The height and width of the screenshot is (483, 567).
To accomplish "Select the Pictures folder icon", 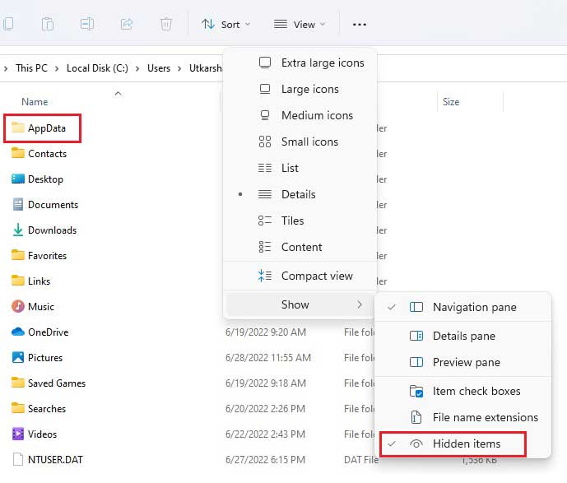I will [x=18, y=357].
